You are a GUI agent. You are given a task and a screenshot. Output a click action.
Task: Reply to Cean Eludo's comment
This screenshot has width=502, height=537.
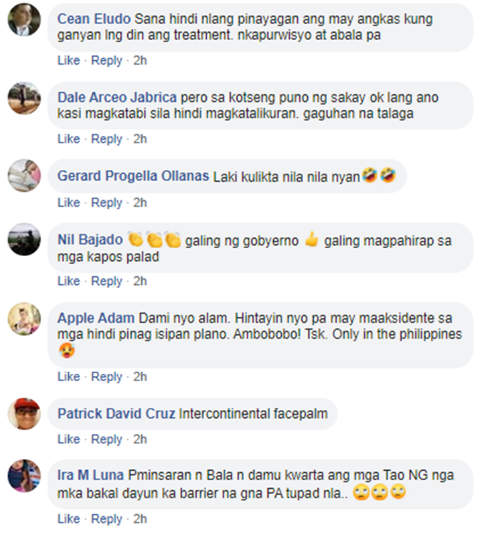coord(106,60)
